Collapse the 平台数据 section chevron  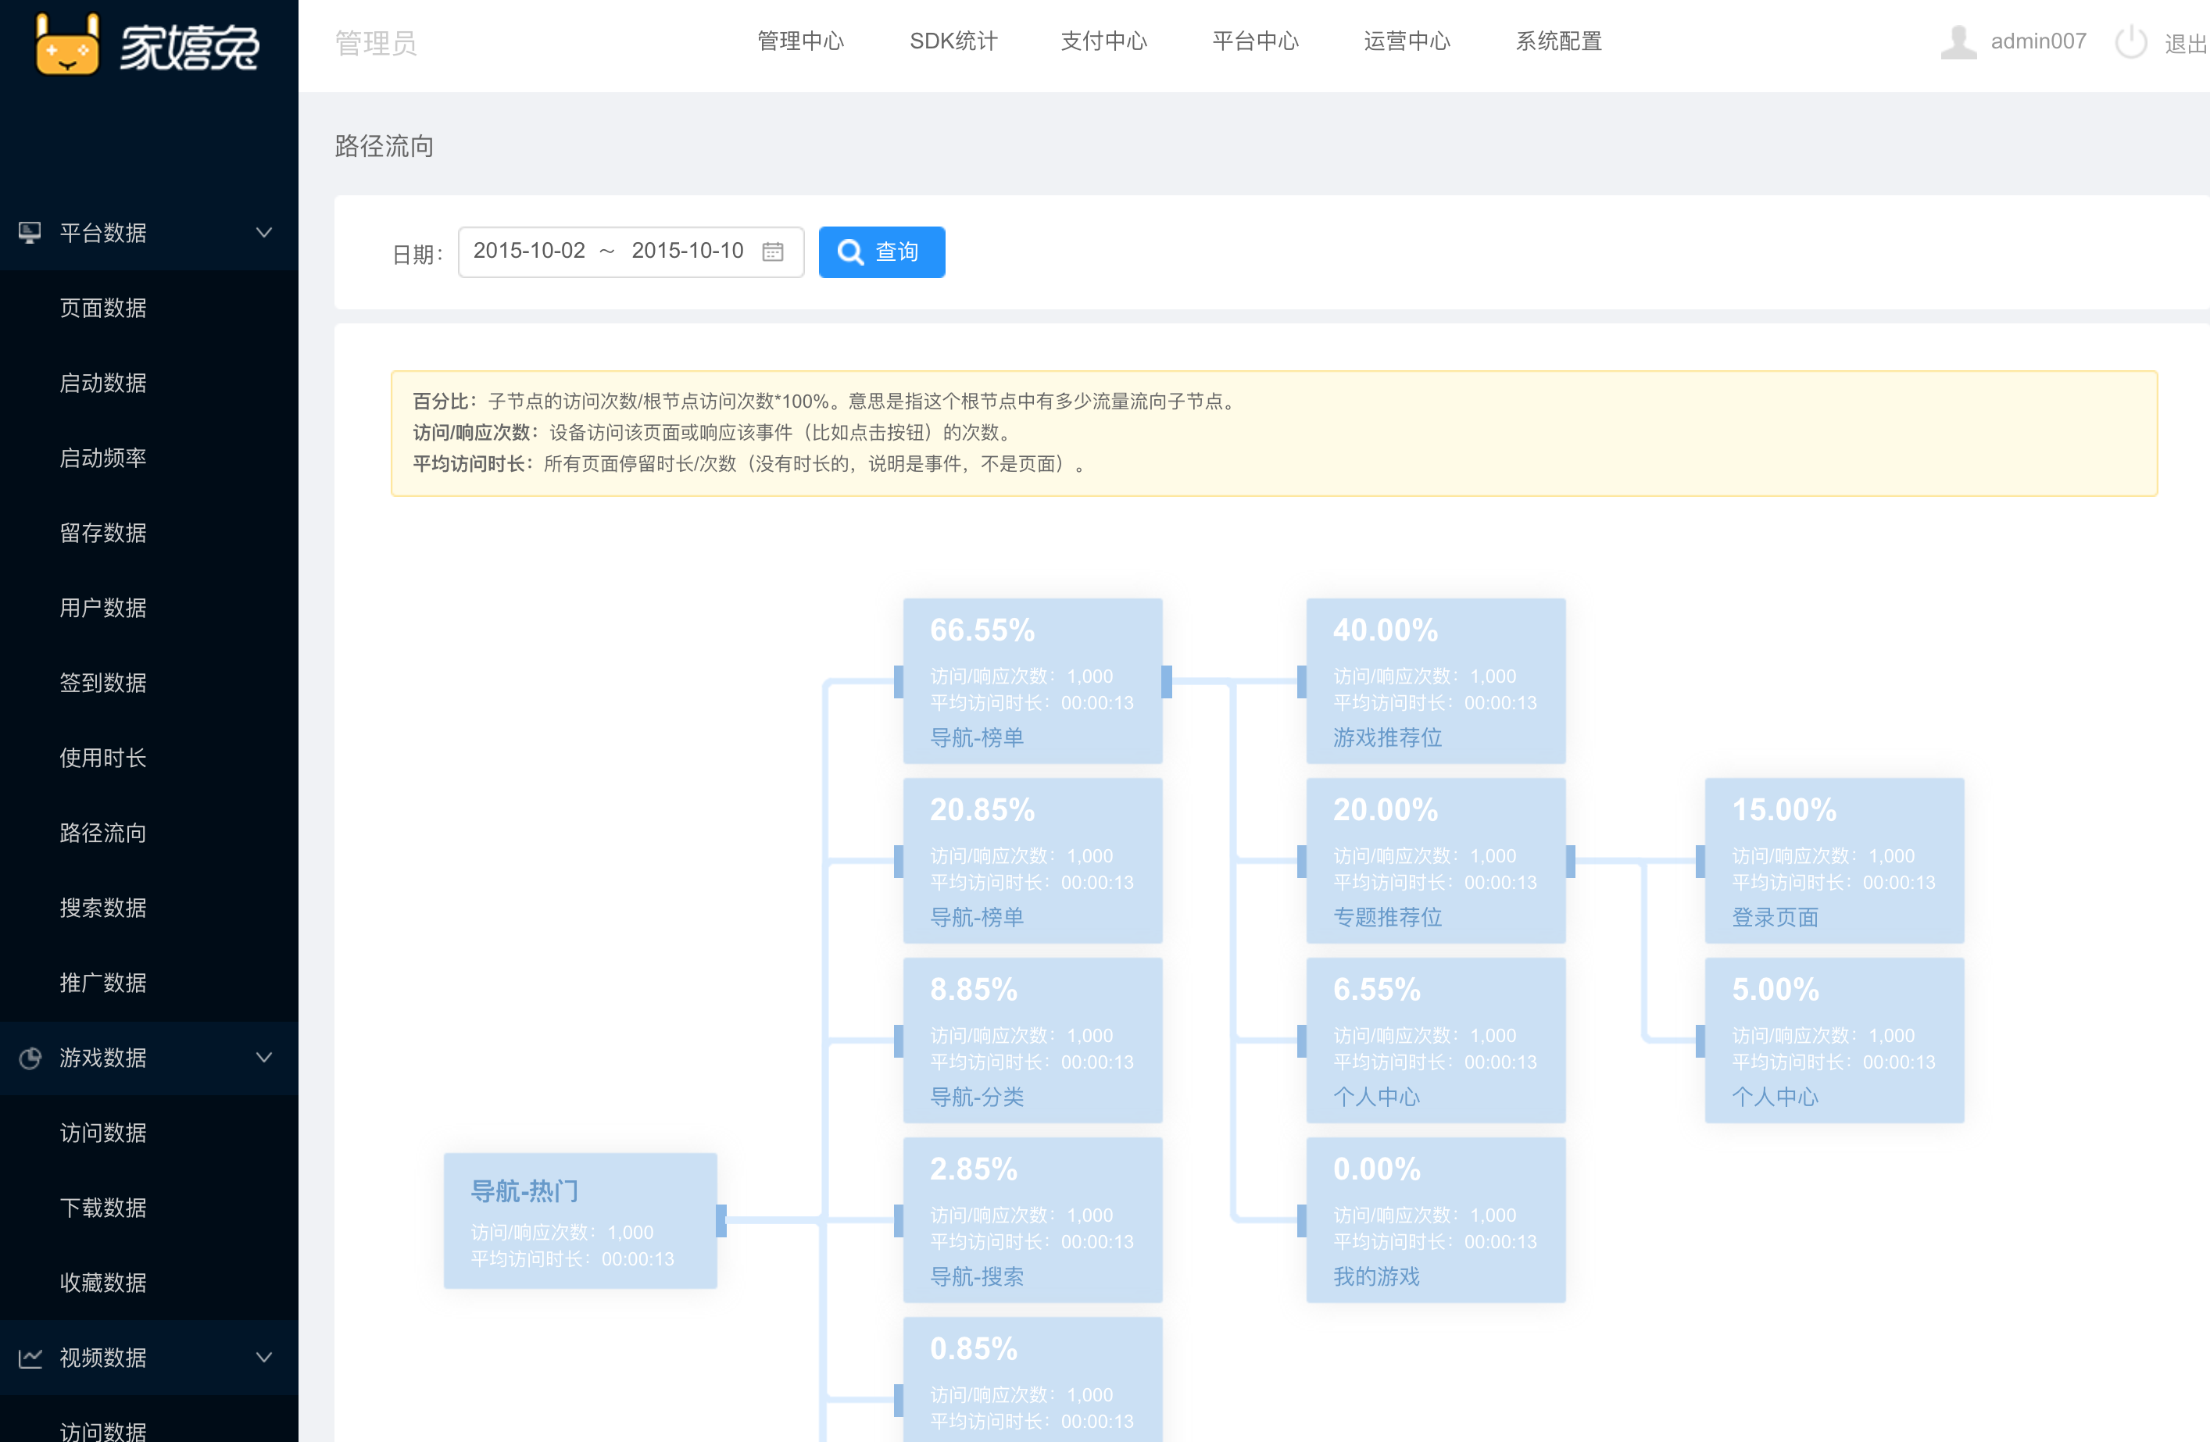tap(263, 232)
